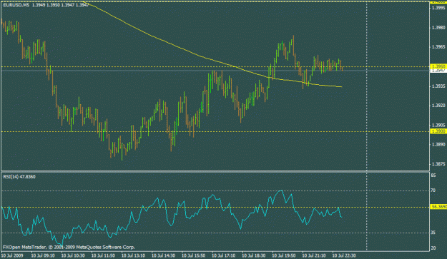Image resolution: width=447 pixels, height=259 pixels.
Task: Click the 10 Jul 09:10 time label
Action: [44, 255]
